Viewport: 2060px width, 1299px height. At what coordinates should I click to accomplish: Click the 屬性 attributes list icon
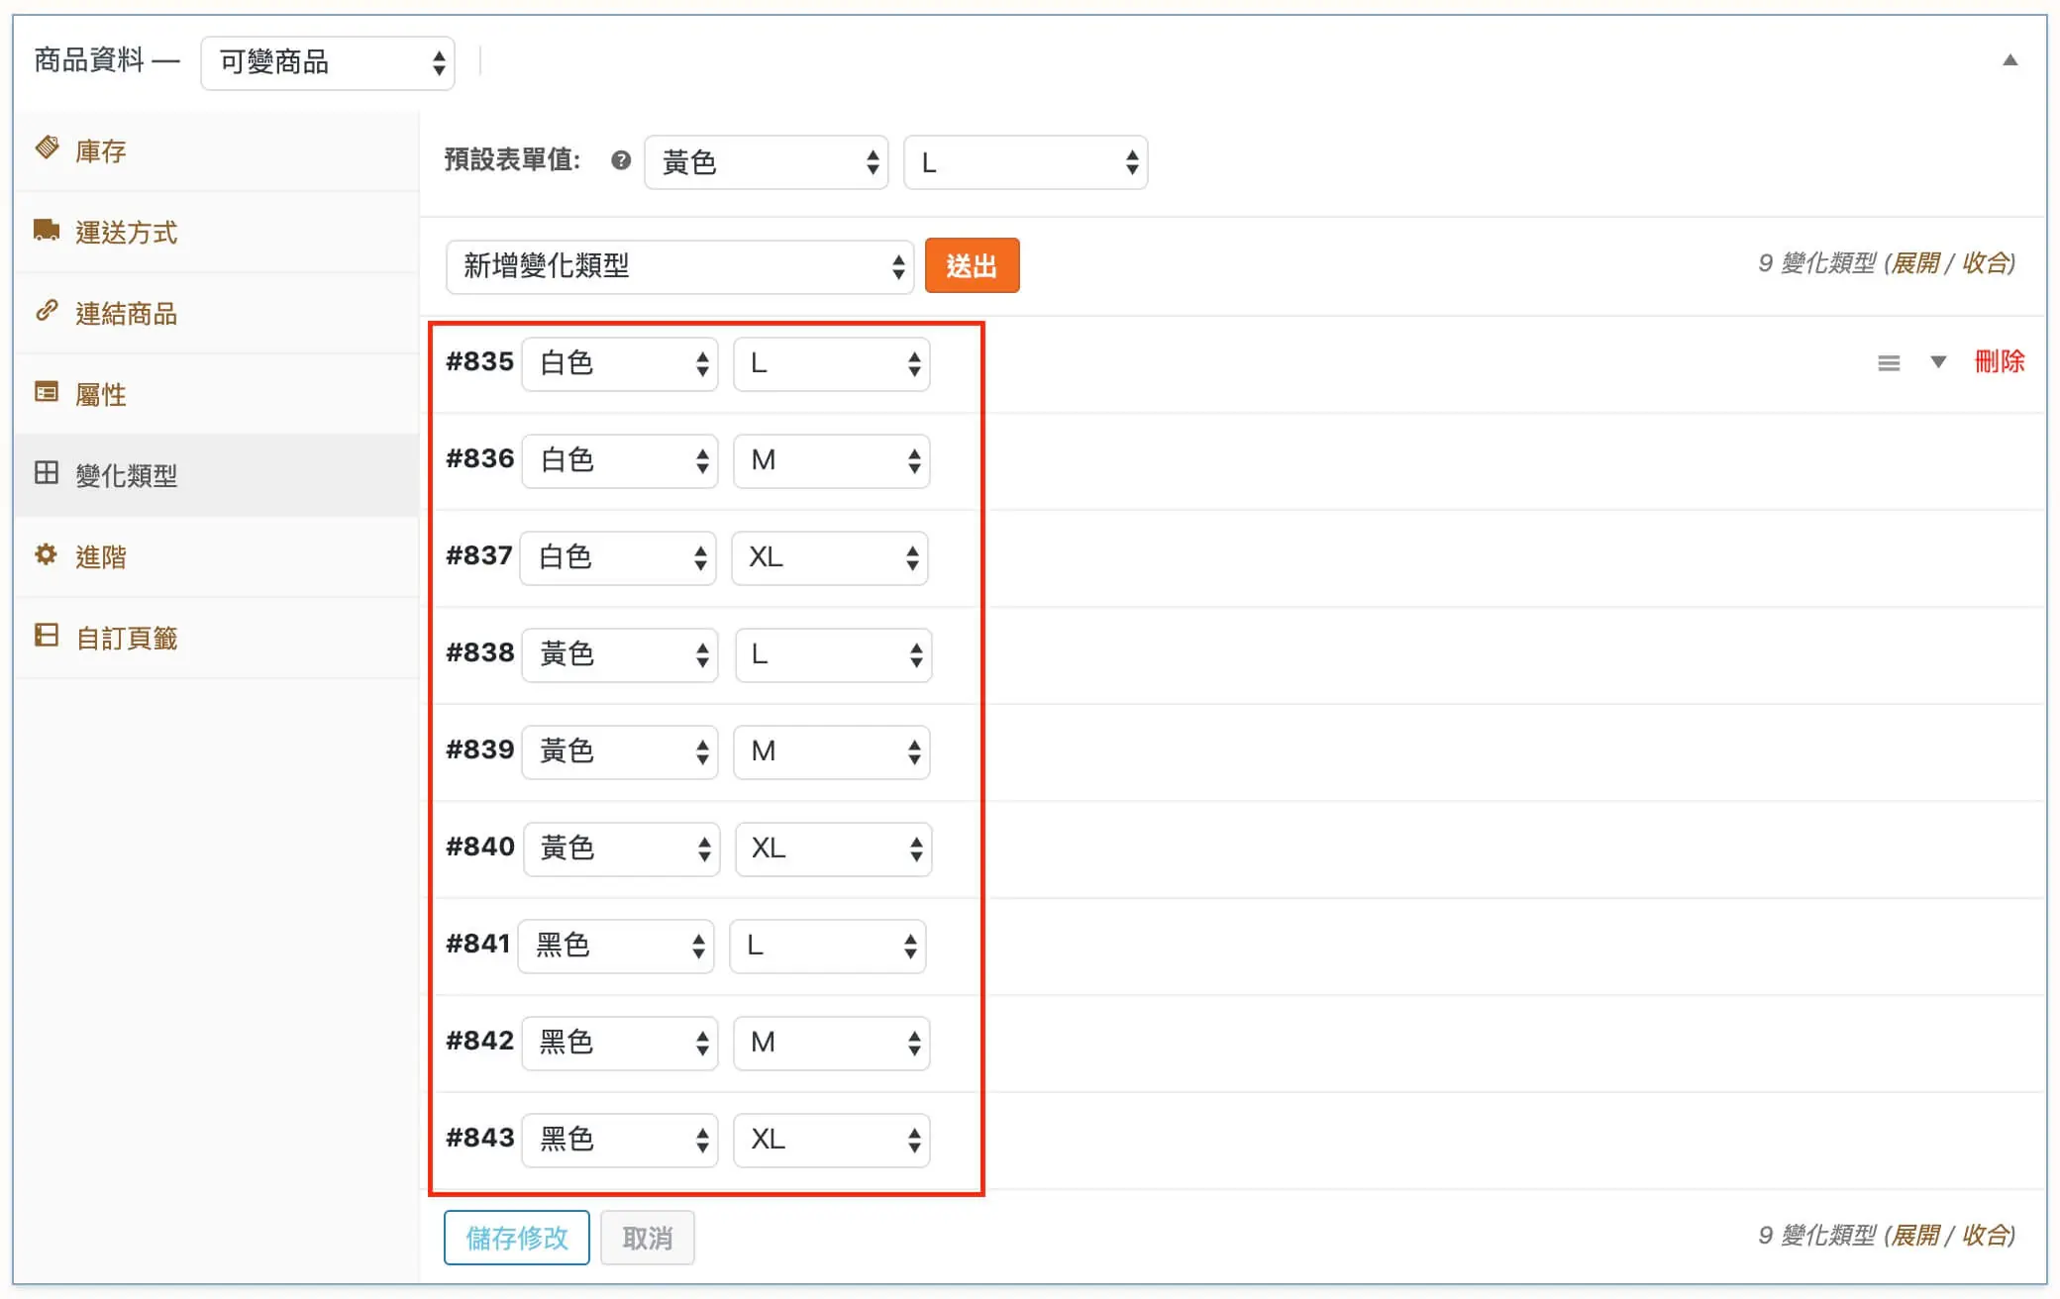pos(47,392)
